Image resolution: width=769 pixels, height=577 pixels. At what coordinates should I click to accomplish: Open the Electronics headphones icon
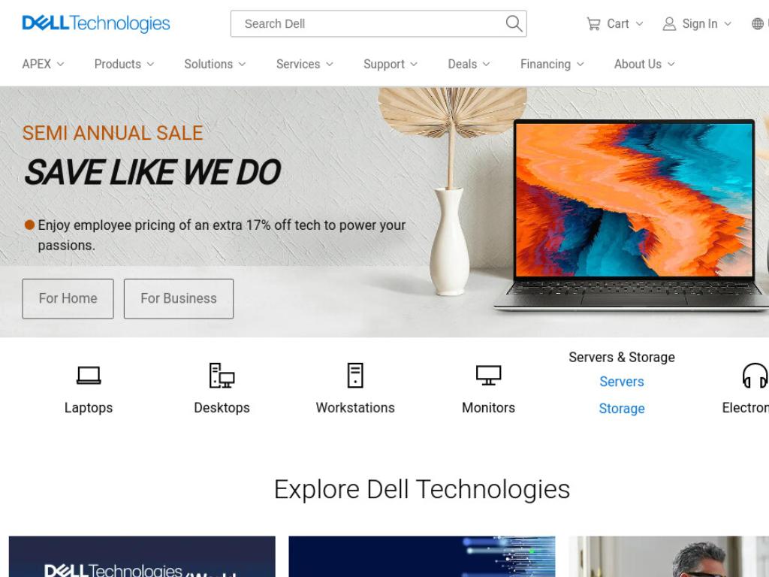click(755, 376)
